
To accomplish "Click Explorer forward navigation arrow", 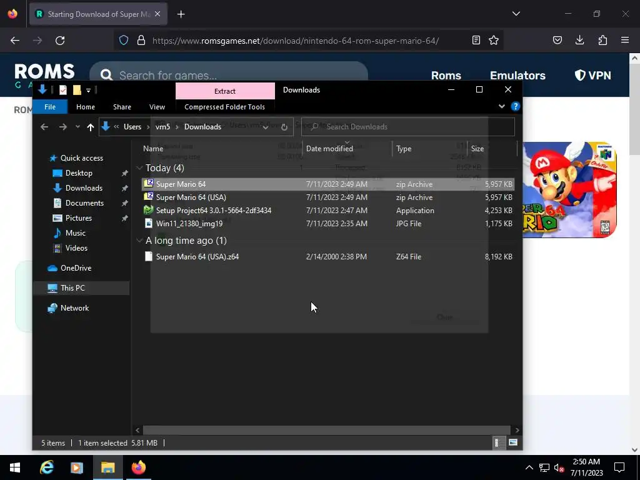I will (x=63, y=127).
